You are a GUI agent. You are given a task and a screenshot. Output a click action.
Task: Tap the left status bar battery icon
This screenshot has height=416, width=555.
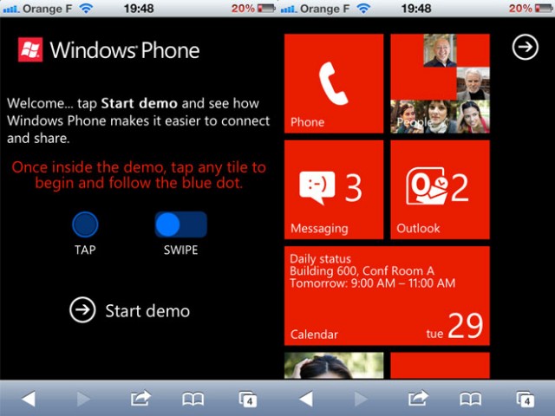coord(266,8)
